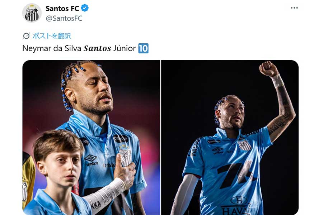323x215 pixels.
Task: Click the Umbro logo in the left photo
Action: click(92, 160)
